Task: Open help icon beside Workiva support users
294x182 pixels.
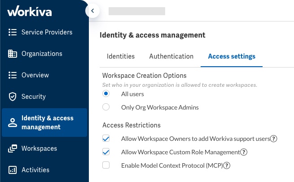Action: (273, 139)
